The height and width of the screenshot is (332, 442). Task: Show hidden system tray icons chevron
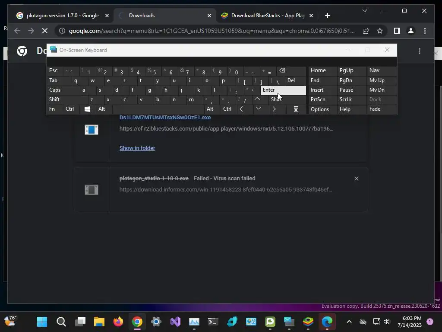pyautogui.click(x=349, y=322)
